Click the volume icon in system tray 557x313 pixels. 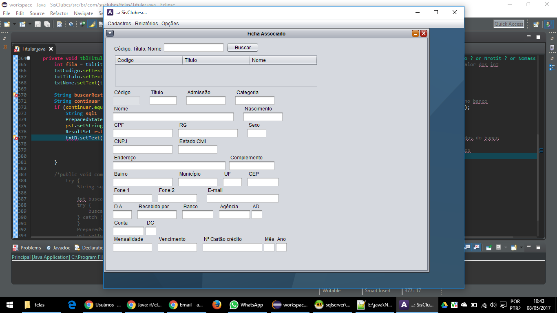point(493,305)
